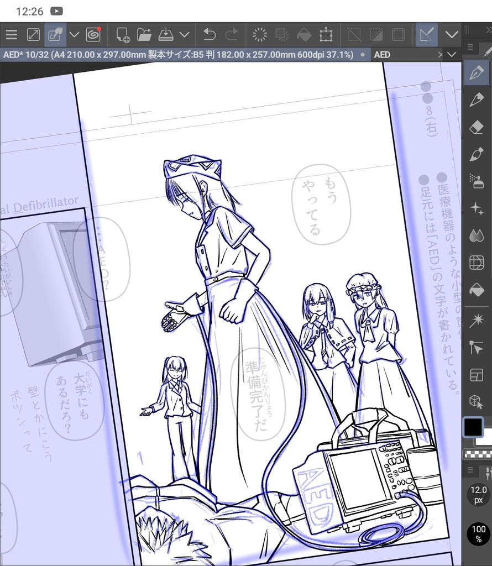Open the main hamburger menu
This screenshot has height=566, width=492.
pos(11,35)
